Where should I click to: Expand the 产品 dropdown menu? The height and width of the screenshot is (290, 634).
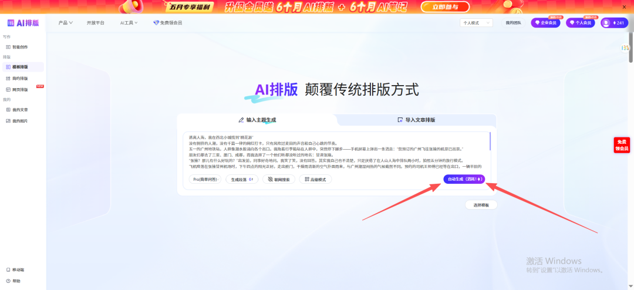[x=66, y=23]
